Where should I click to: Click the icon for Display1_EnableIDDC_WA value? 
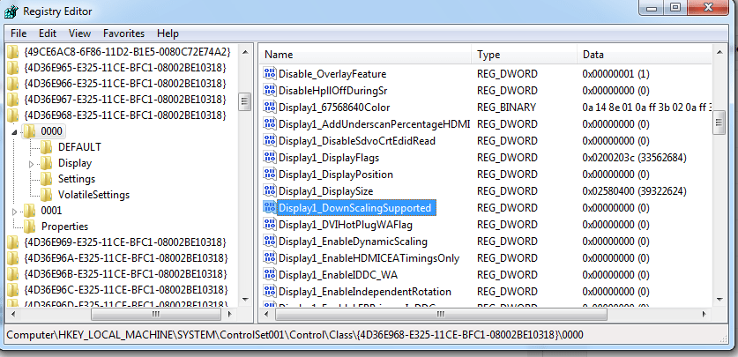click(270, 275)
